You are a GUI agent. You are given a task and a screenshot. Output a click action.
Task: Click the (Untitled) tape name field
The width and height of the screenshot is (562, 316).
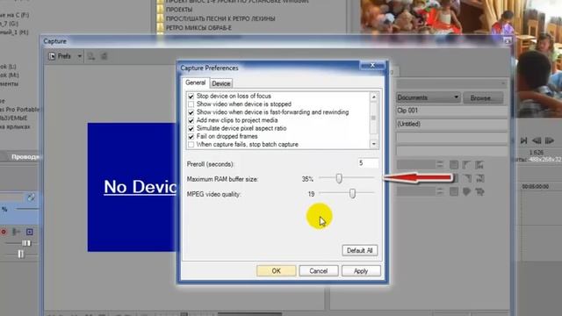(451, 124)
